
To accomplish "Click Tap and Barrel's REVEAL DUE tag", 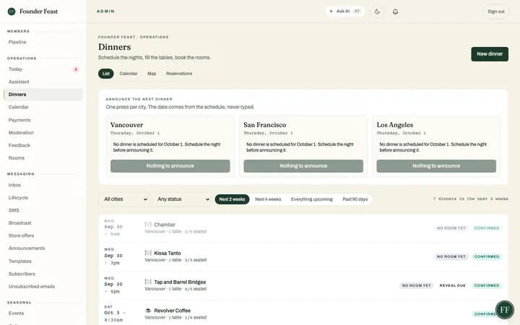I will pyautogui.click(x=452, y=285).
